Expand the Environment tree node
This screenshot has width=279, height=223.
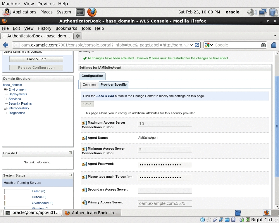pyautogui.click(x=4, y=89)
